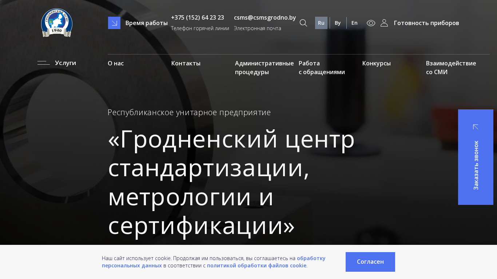This screenshot has height=279, width=497.
Task: Switch language to By
Action: [338, 23]
